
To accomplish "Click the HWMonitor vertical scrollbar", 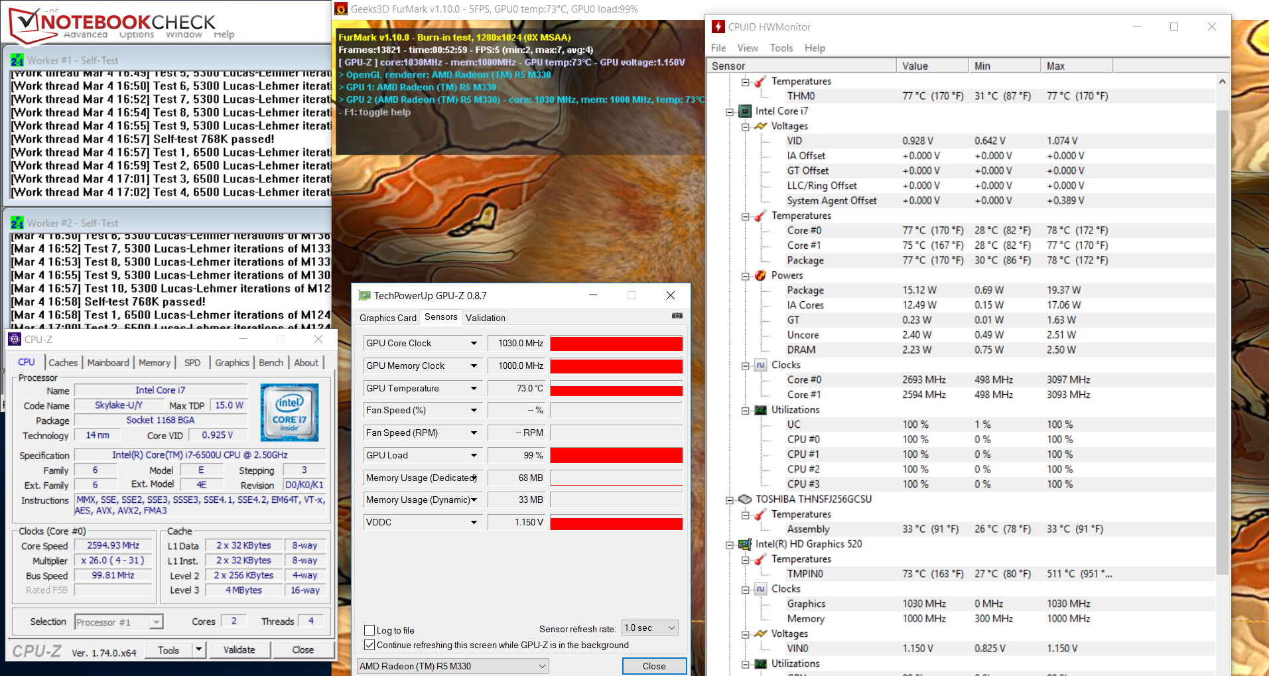I will pyautogui.click(x=1222, y=342).
